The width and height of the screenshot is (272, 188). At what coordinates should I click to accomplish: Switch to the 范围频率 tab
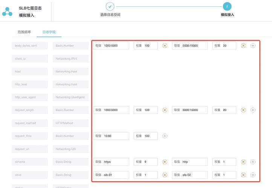click(x=24, y=32)
